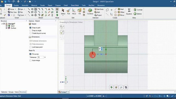Toggle Snap to grid checkbox
This screenshot has width=176, height=99.
(31, 28)
